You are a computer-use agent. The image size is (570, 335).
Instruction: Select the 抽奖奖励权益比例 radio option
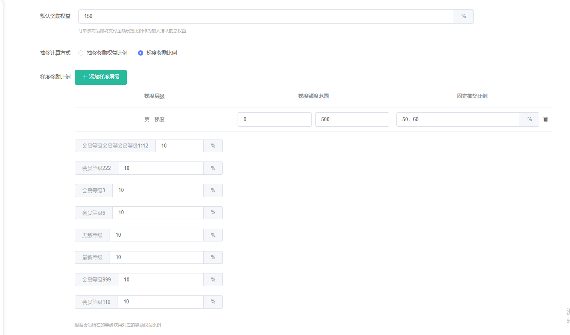(81, 53)
